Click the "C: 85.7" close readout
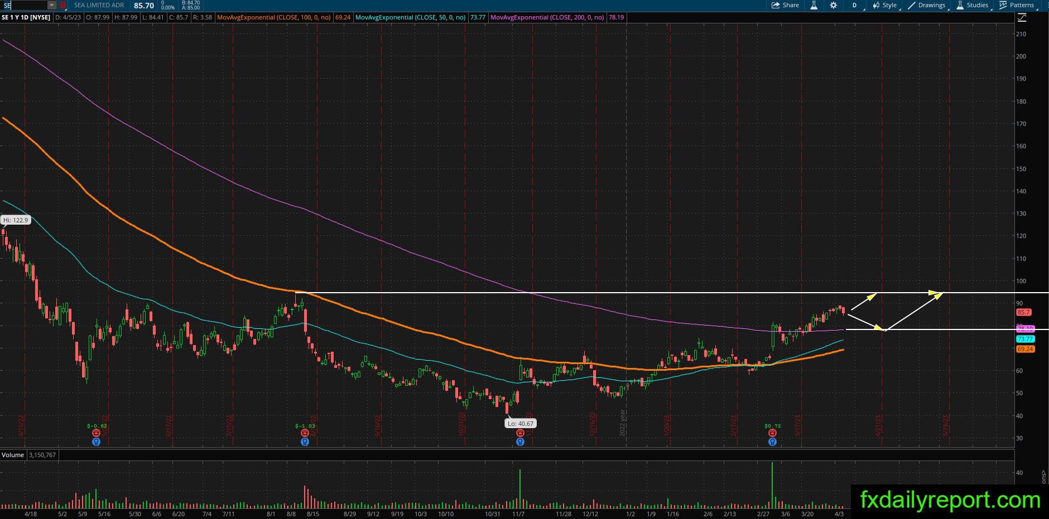Viewport: 1049px width, 519px height. coord(179,17)
